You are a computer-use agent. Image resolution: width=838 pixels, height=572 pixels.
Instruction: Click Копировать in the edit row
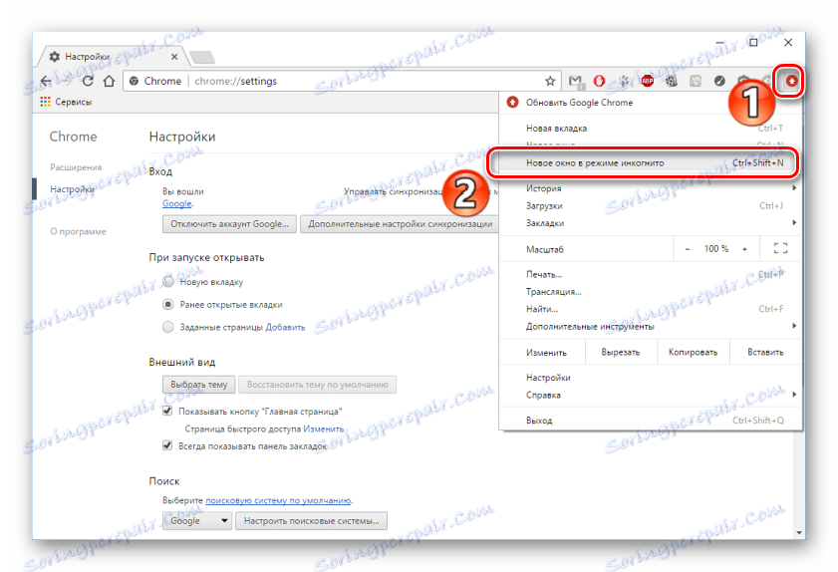click(x=694, y=353)
